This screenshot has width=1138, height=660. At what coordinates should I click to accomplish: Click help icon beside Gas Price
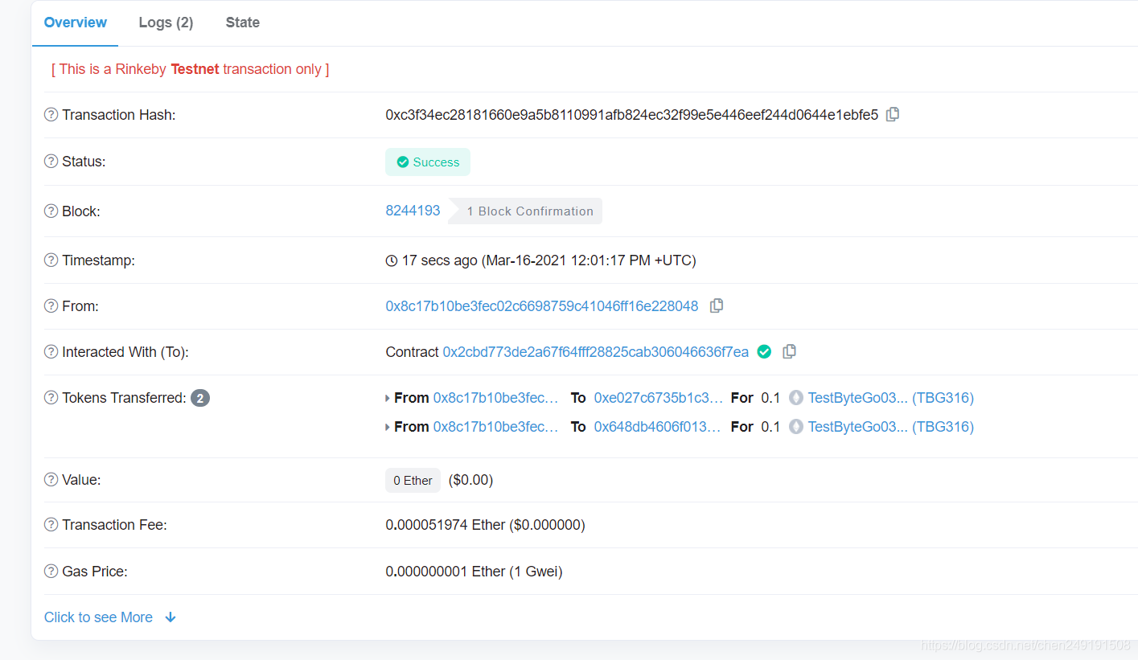51,572
